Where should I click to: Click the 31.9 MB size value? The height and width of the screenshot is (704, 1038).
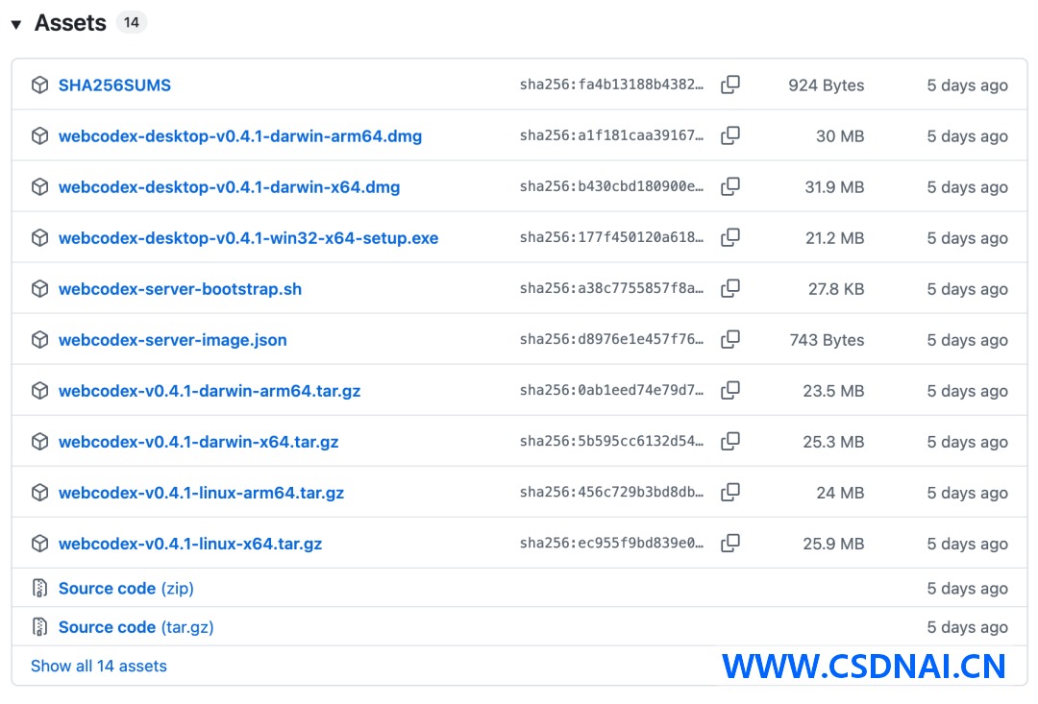coord(834,187)
